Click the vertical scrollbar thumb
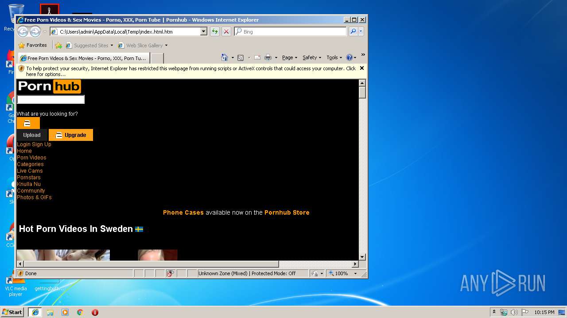Viewport: 567px width, 318px height. [x=362, y=92]
